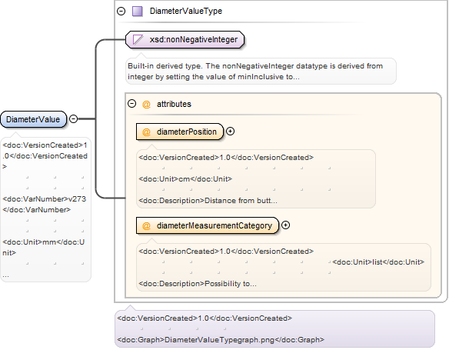449x350 pixels.
Task: Expand the diameterPosition attribute
Action: click(230, 132)
